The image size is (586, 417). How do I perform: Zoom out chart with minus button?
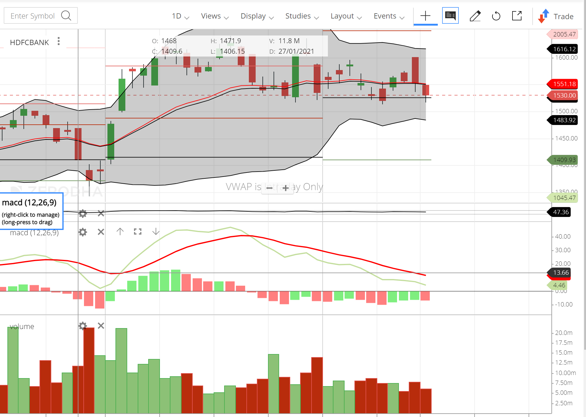269,188
